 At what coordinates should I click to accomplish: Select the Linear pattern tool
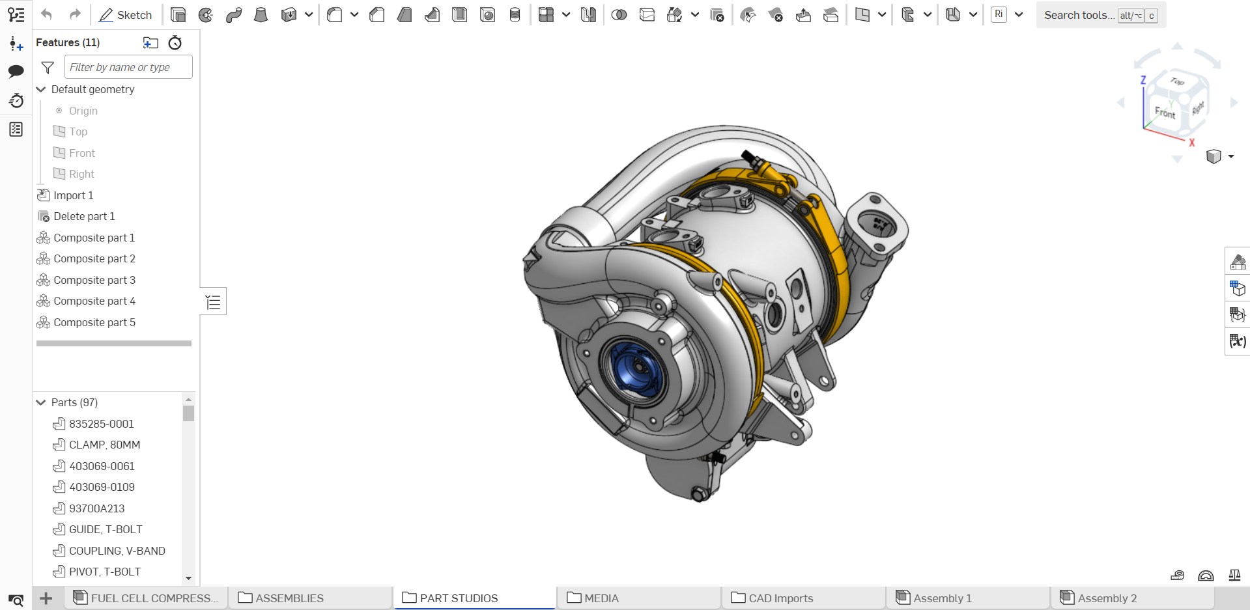pos(547,15)
